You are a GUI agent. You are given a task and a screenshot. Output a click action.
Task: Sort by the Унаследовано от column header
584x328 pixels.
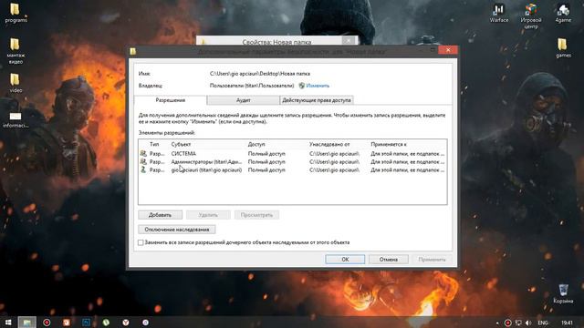click(329, 144)
